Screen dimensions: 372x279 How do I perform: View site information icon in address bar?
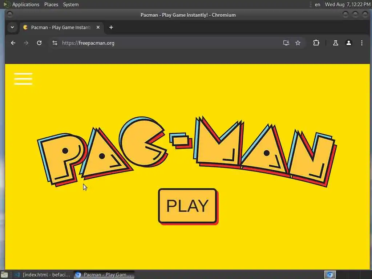coord(55,43)
